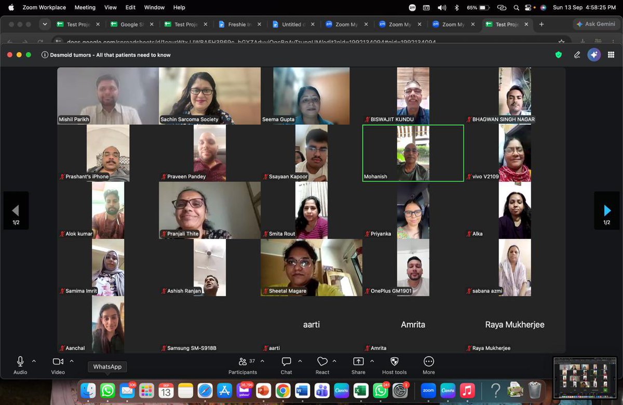
Task: Click the annotate pencil icon
Action: point(577,55)
